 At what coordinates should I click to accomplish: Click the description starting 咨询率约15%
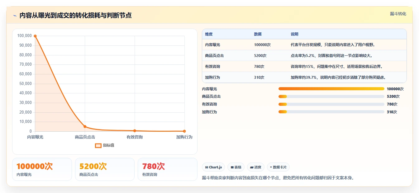tap(336, 67)
